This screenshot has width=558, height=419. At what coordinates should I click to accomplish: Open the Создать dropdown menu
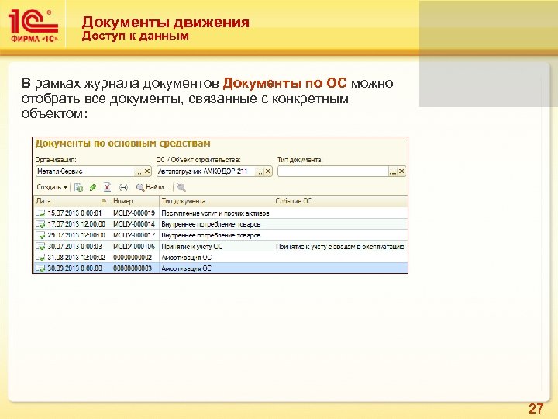point(52,187)
